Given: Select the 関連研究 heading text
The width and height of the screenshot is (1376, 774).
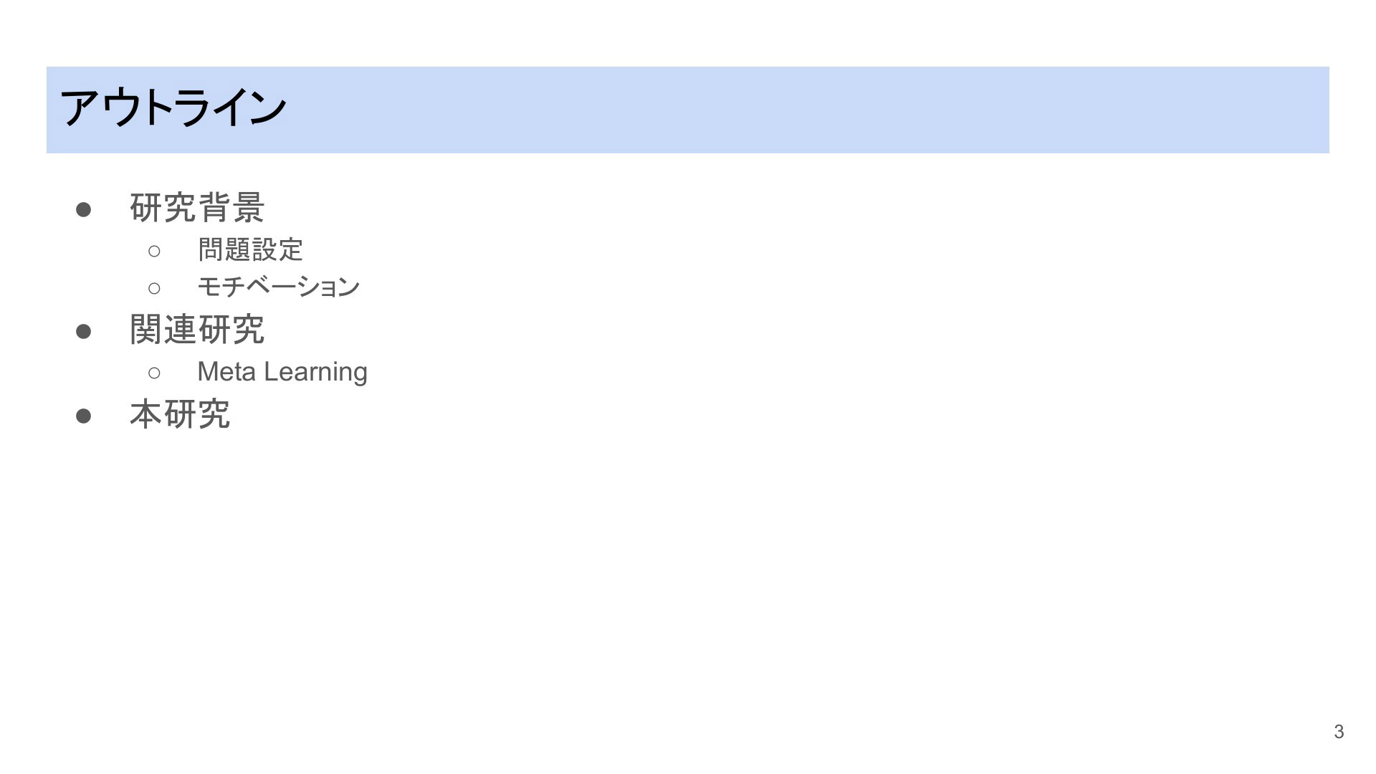Looking at the screenshot, I should pyautogui.click(x=197, y=330).
